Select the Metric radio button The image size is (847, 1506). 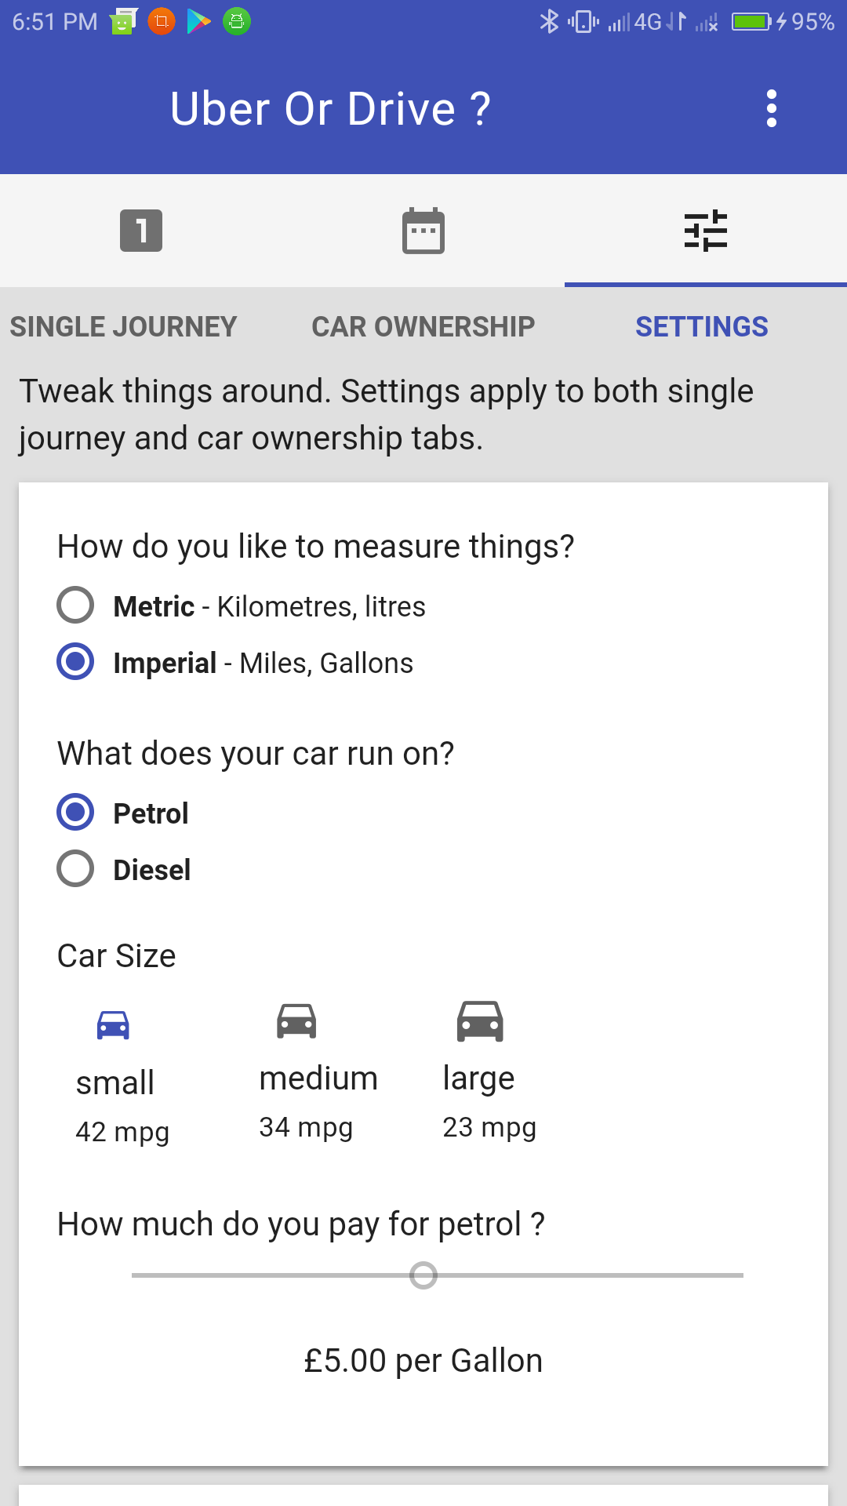click(x=75, y=606)
